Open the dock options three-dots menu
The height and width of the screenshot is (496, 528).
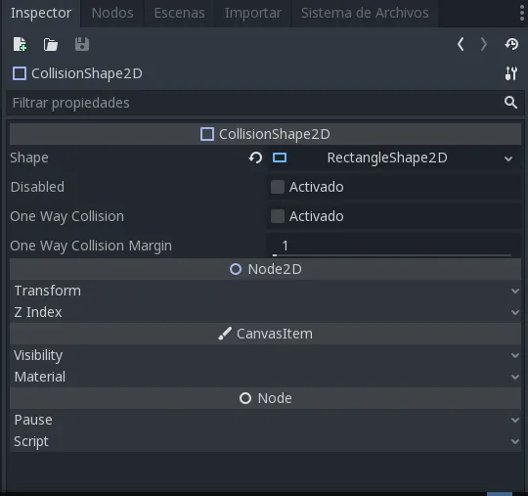[522, 13]
